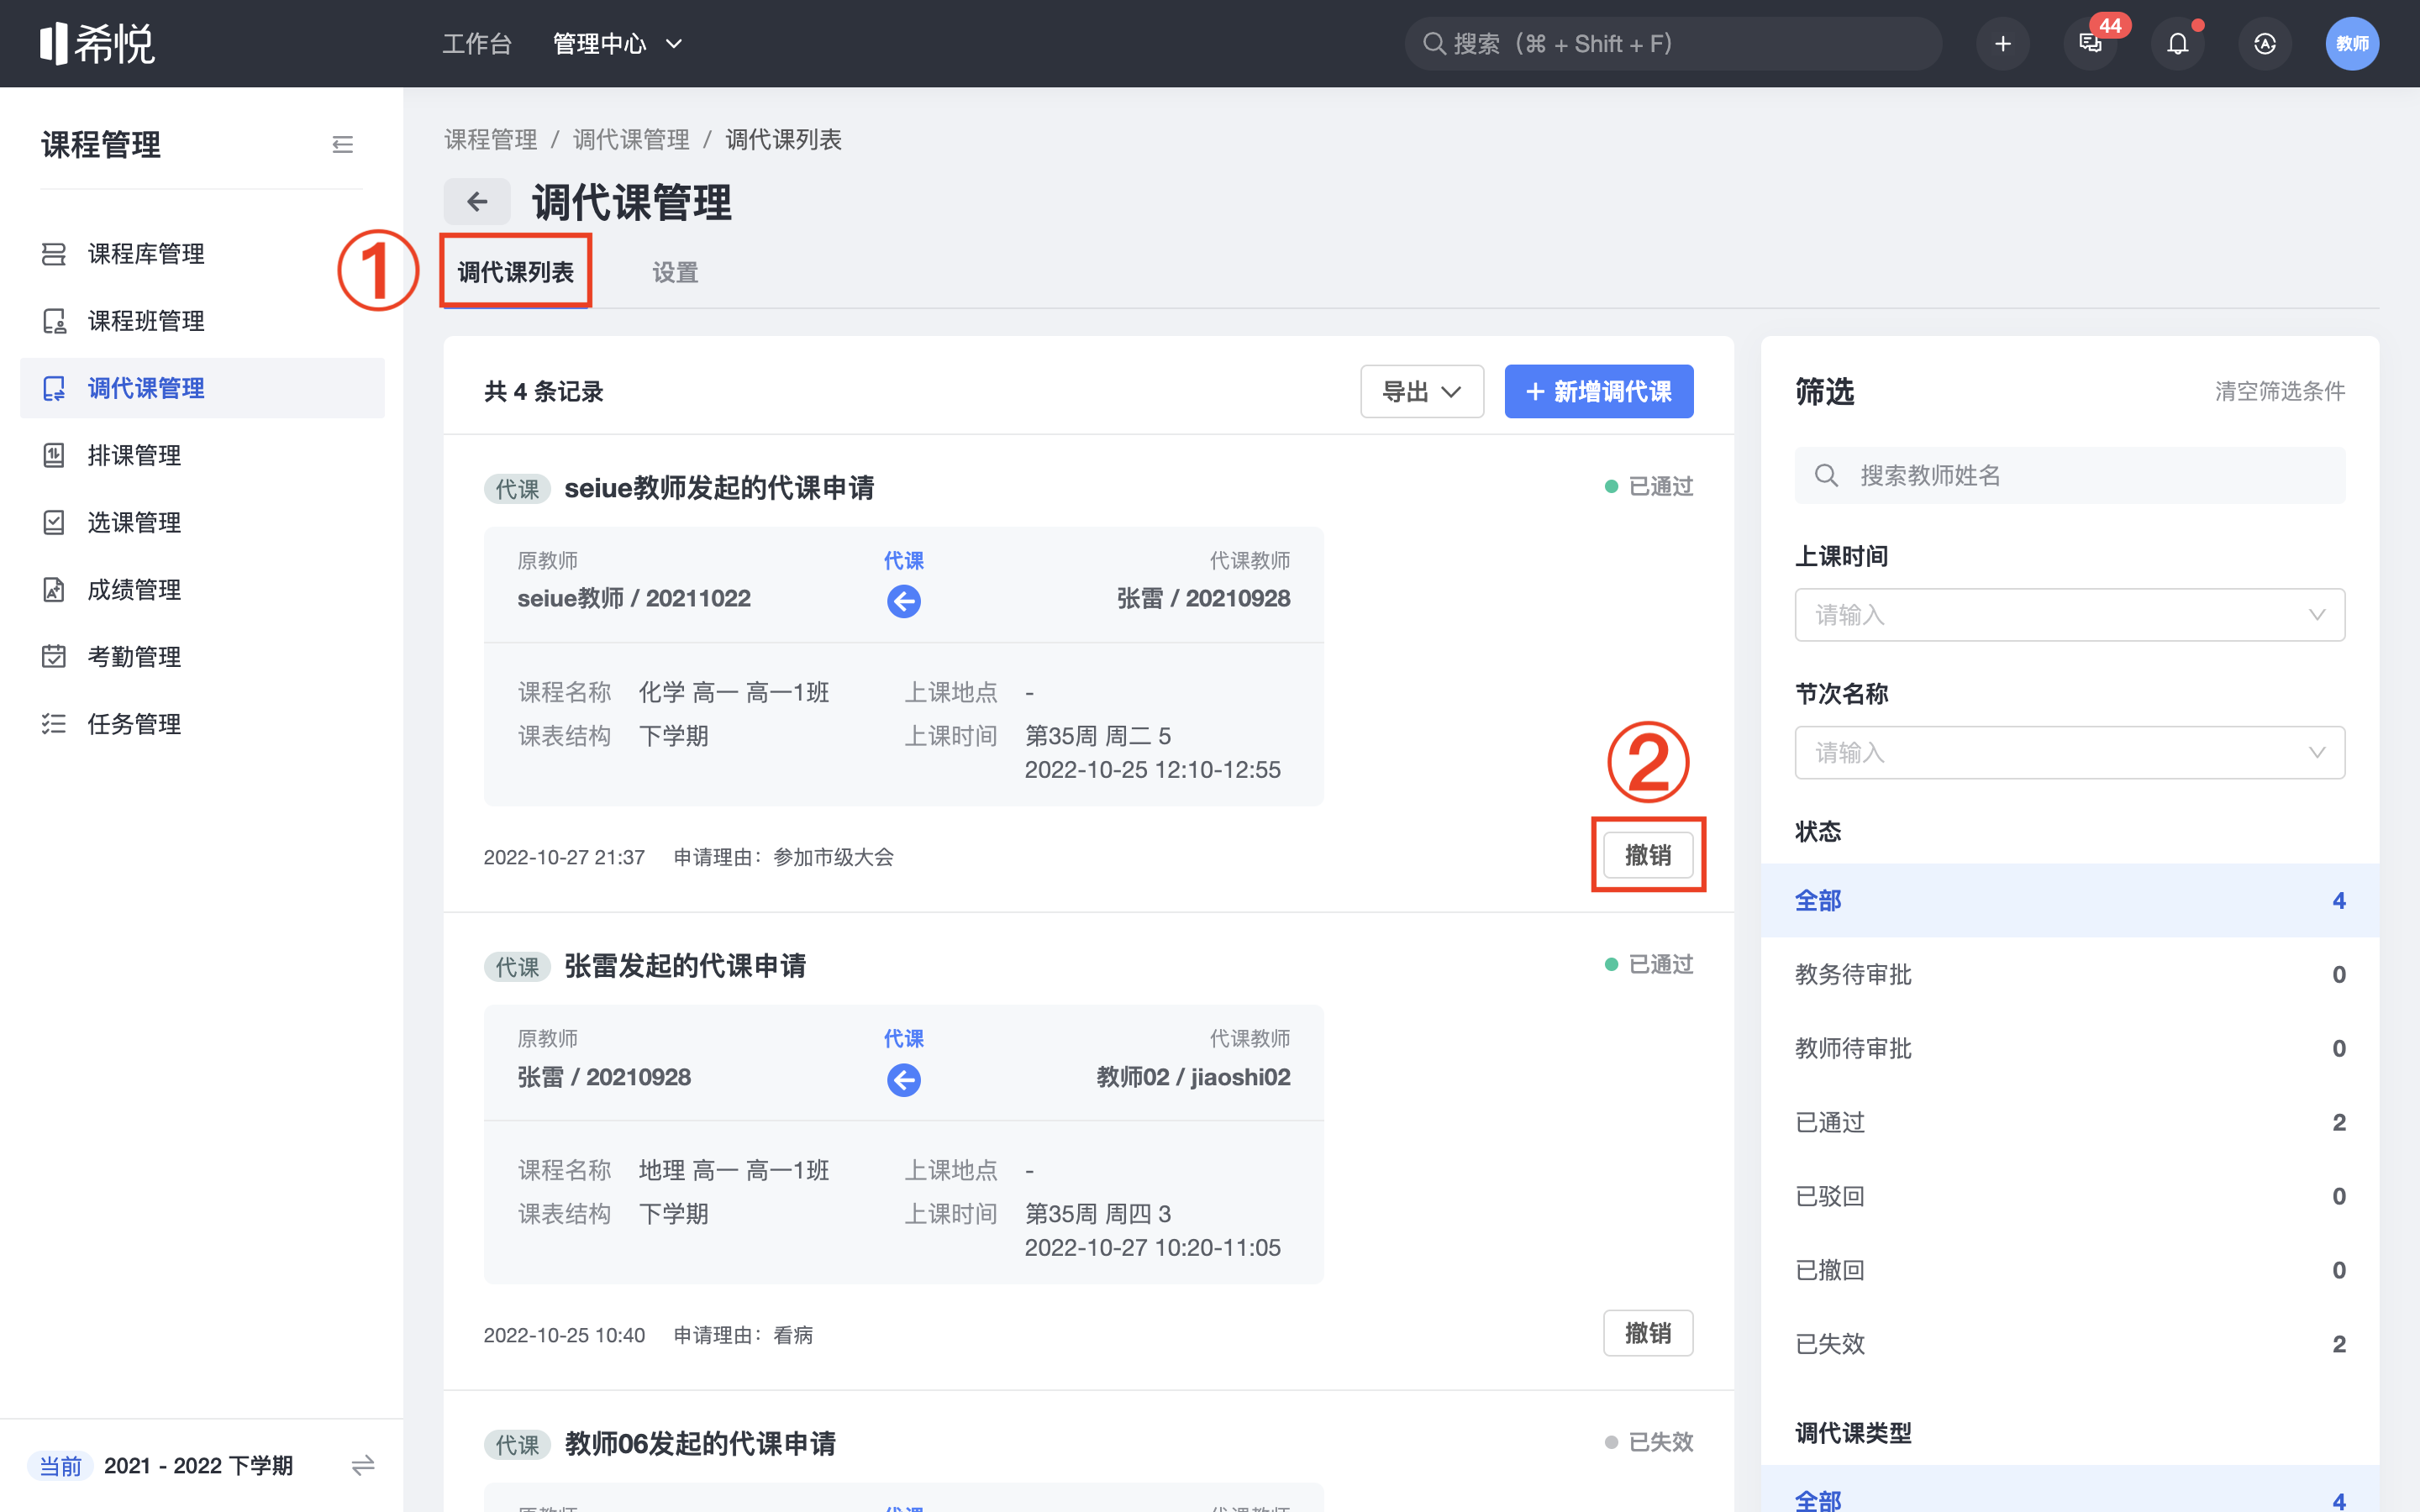This screenshot has width=2420, height=1512.
Task: Filter status by 已撤回
Action: [x=2069, y=1270]
